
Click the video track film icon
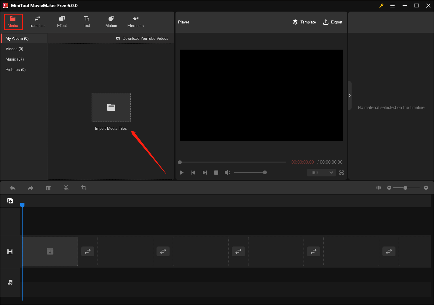click(10, 252)
